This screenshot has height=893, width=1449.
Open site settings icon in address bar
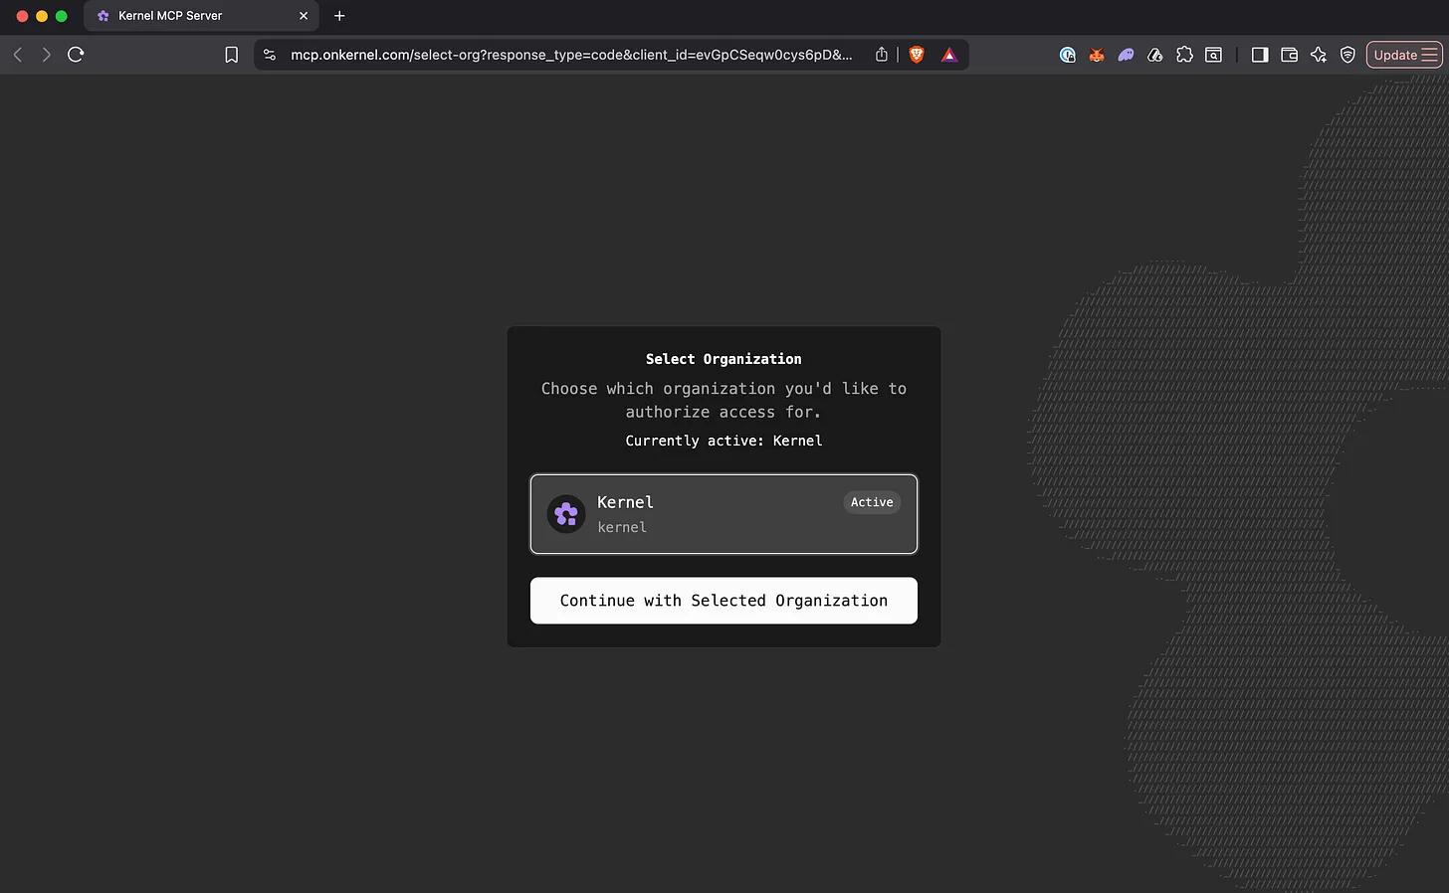tap(270, 55)
